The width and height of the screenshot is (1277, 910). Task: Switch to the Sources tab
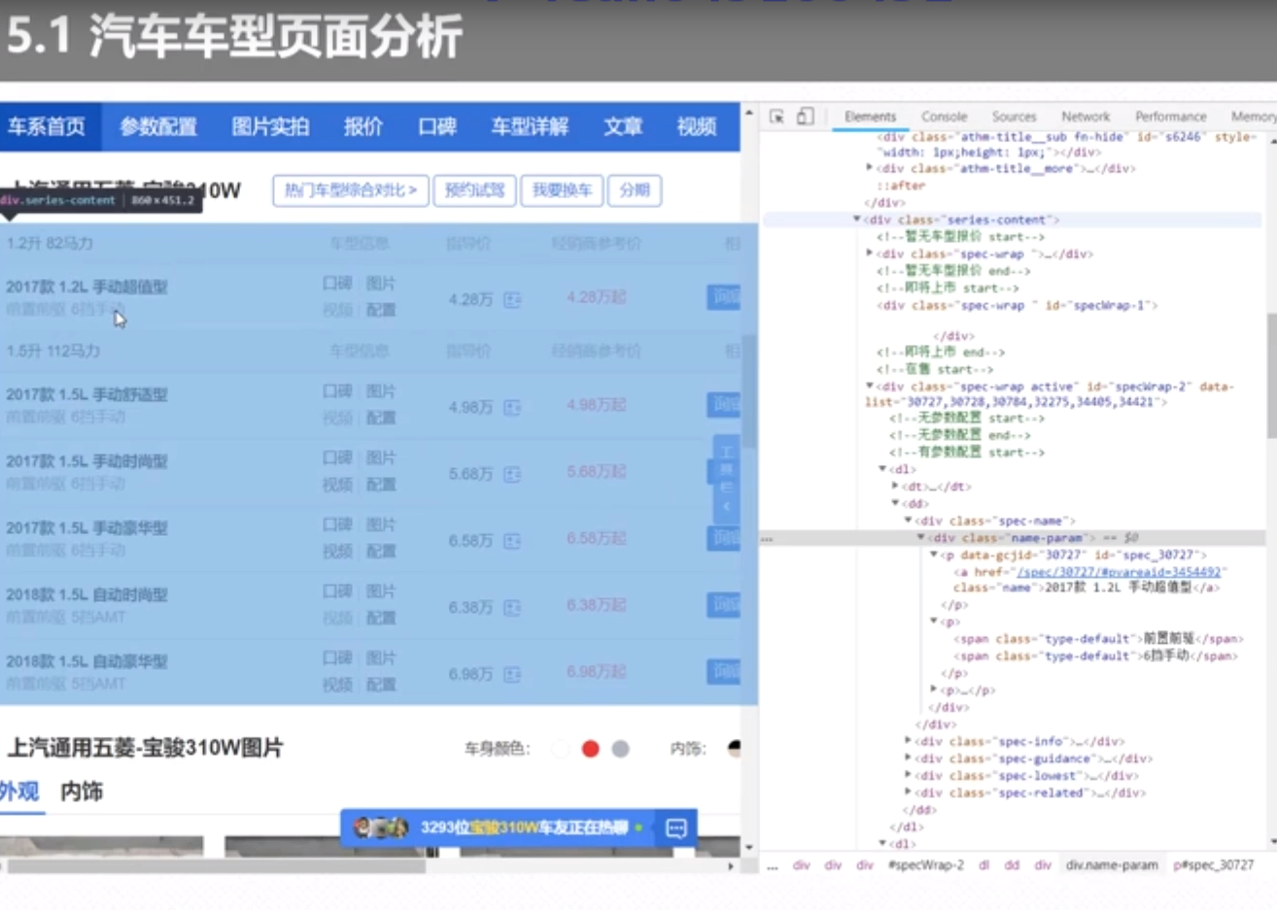click(1014, 117)
